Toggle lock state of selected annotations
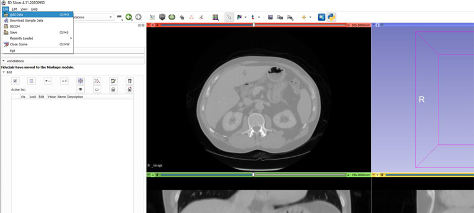 point(65,81)
